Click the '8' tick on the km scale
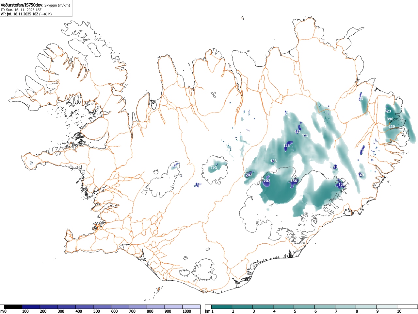 coord(356,311)
